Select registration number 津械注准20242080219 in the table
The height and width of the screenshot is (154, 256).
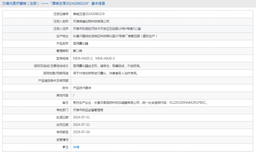[89, 14]
